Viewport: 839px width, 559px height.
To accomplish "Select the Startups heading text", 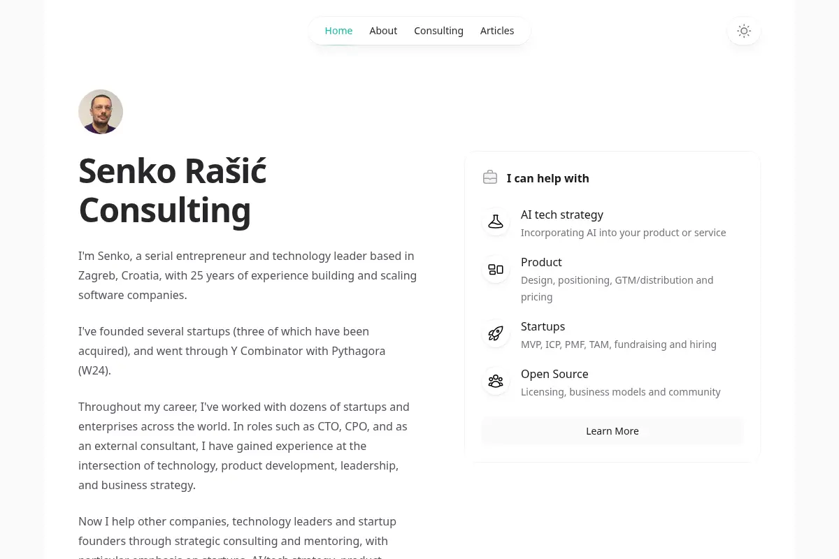I will click(543, 326).
